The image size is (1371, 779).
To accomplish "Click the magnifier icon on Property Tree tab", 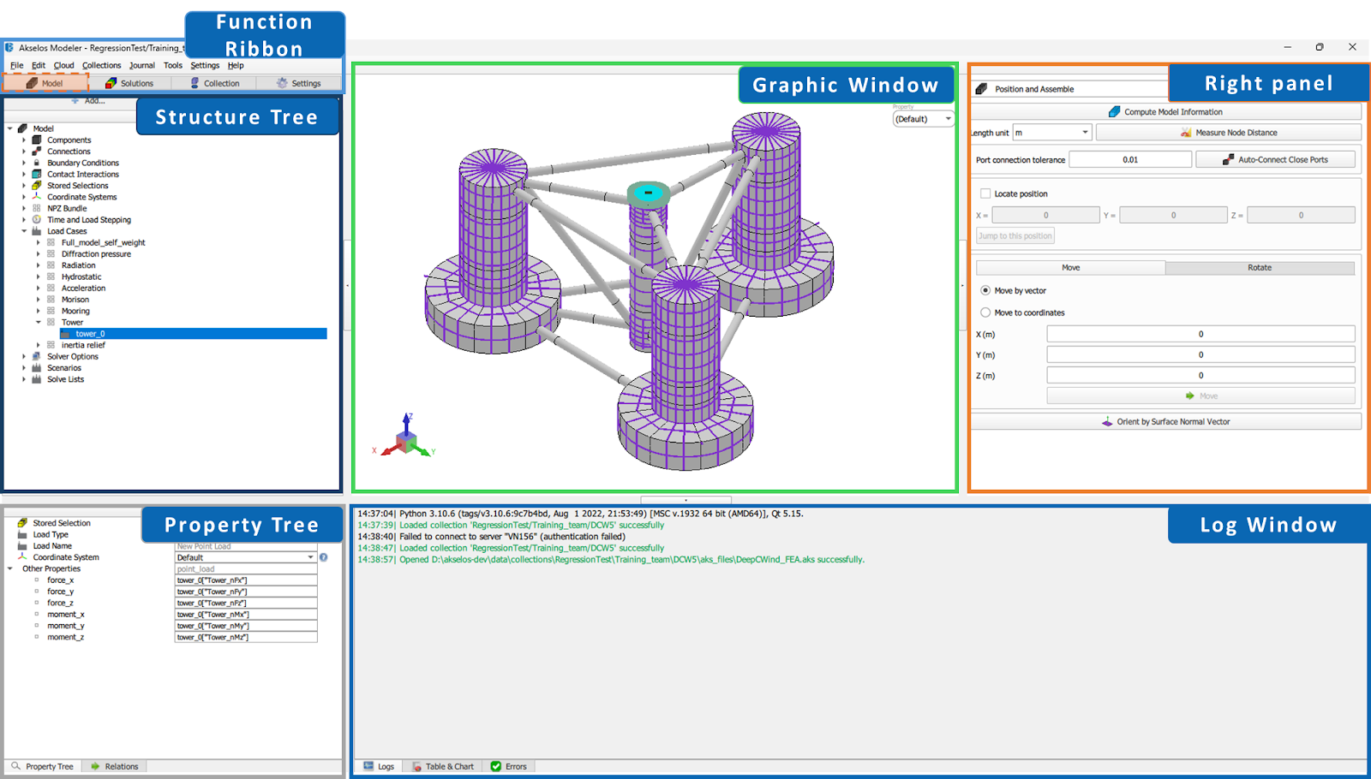I will click(15, 766).
